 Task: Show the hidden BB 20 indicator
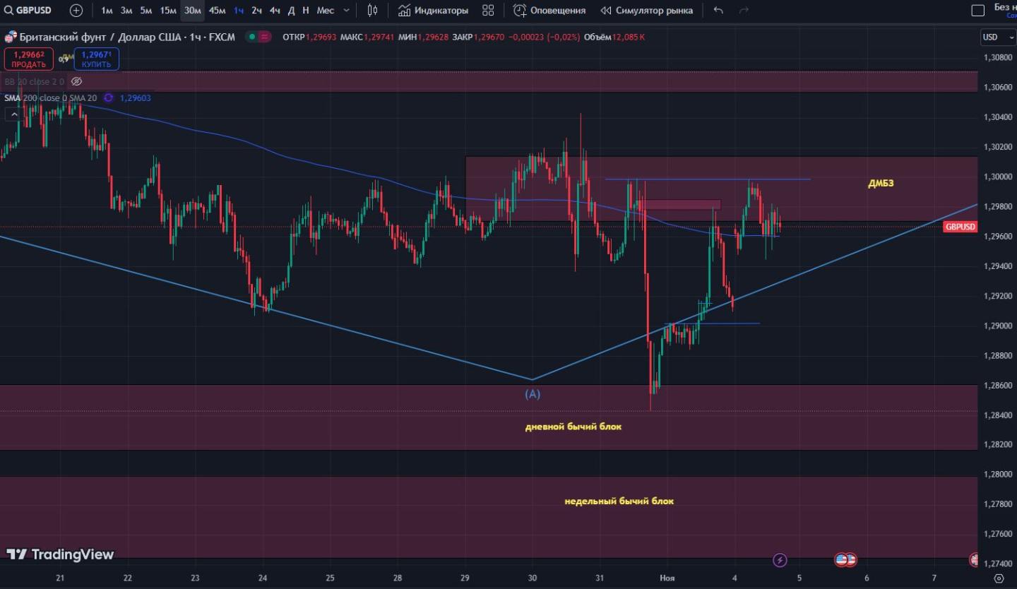pos(77,82)
